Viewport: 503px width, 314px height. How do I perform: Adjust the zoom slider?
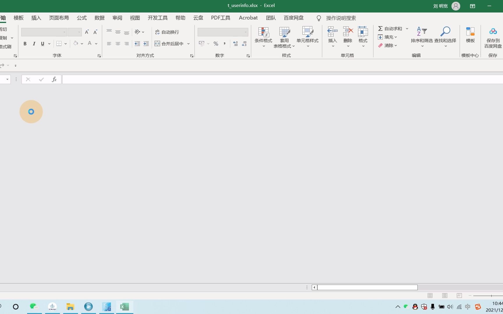(x=491, y=296)
